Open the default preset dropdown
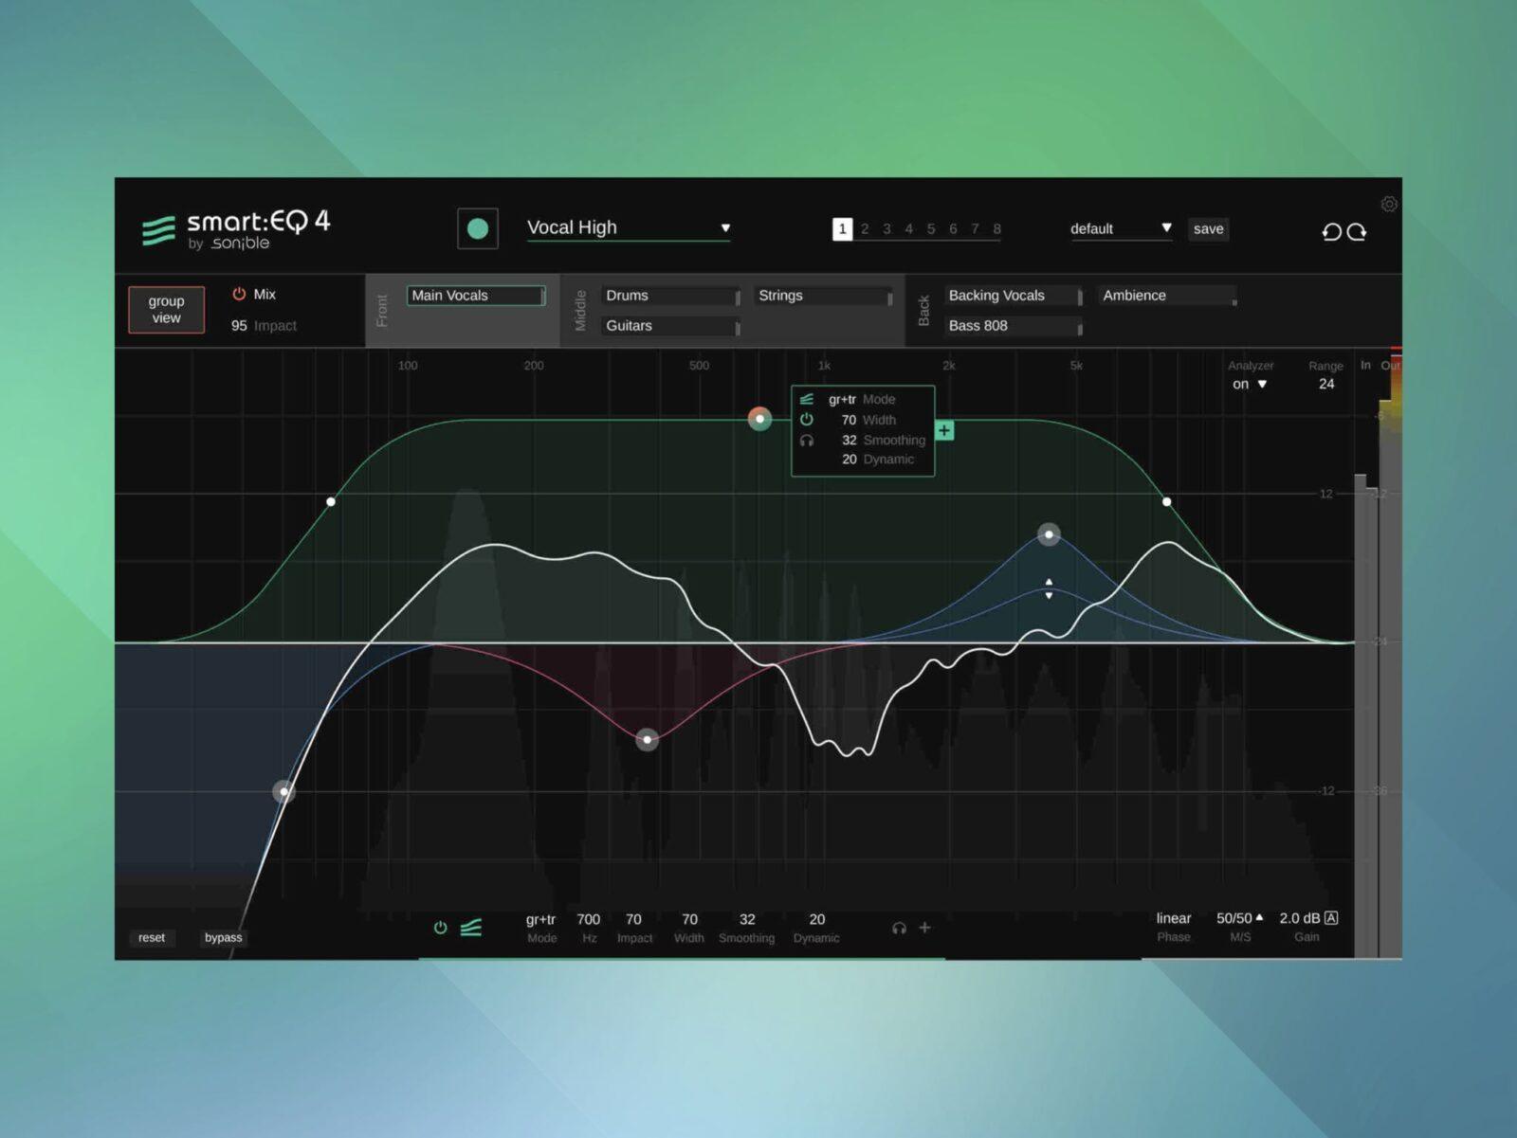 [1168, 228]
